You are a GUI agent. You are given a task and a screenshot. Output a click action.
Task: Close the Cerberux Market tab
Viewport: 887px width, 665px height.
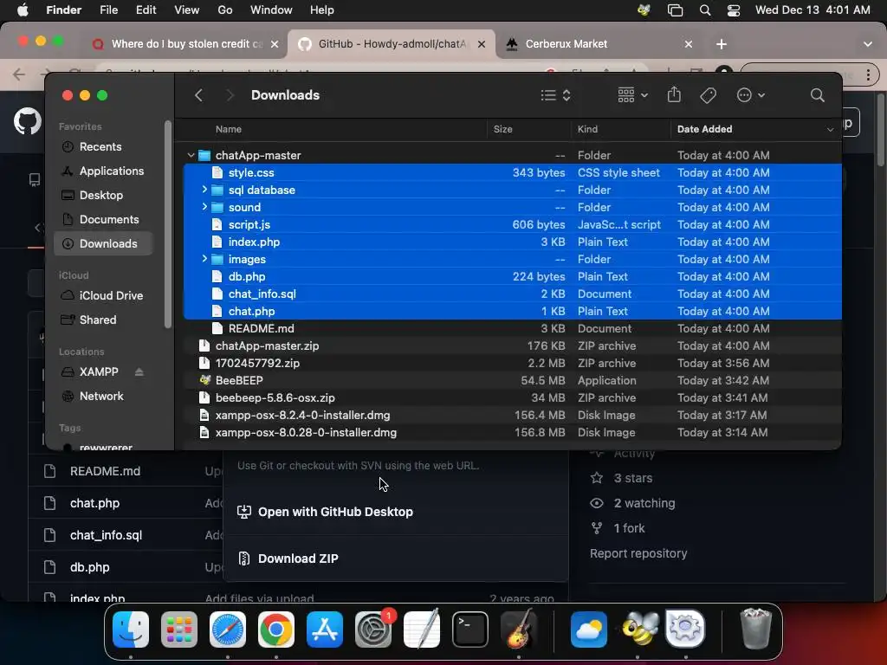coord(689,44)
